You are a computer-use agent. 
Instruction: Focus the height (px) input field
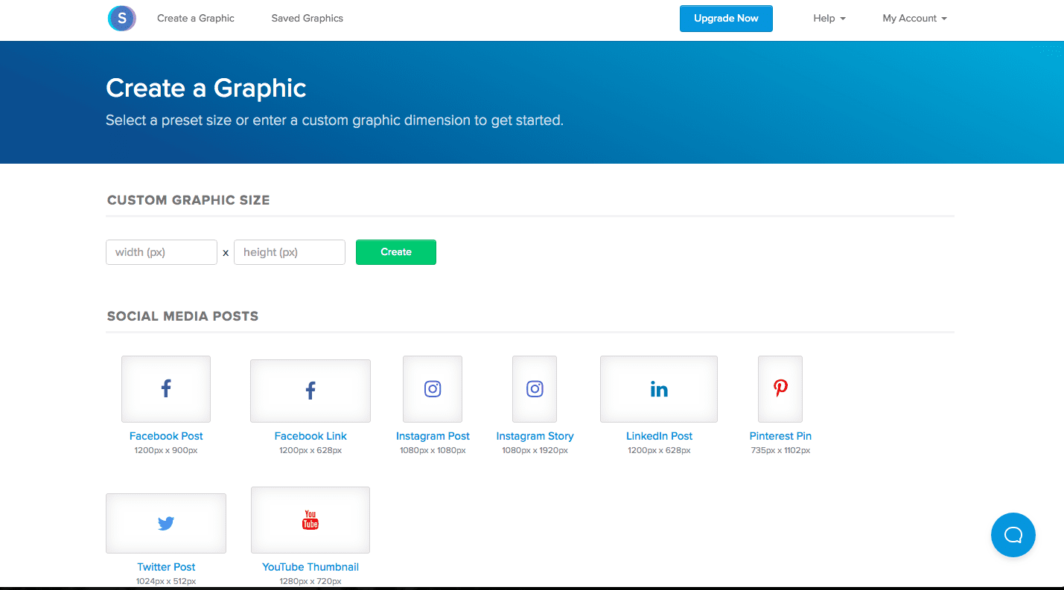click(x=290, y=252)
